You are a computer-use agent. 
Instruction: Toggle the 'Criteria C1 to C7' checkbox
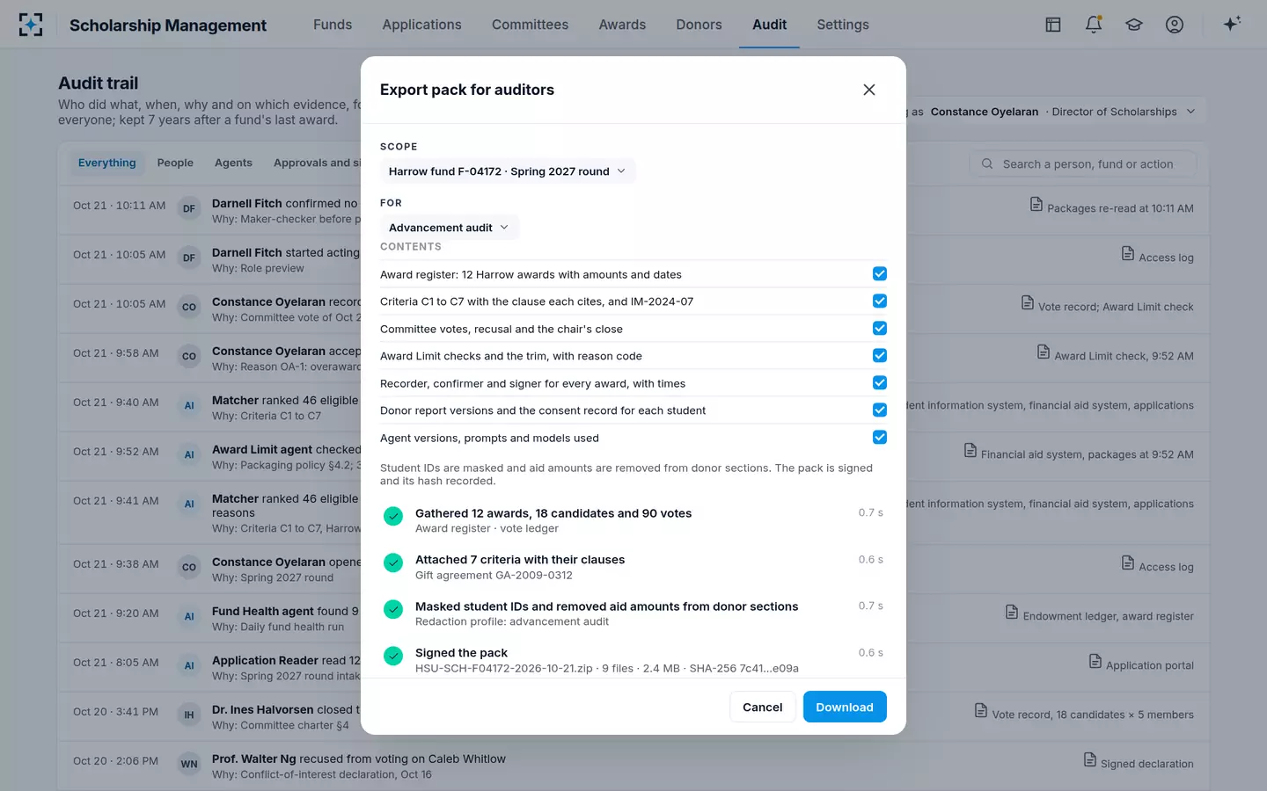[880, 301]
